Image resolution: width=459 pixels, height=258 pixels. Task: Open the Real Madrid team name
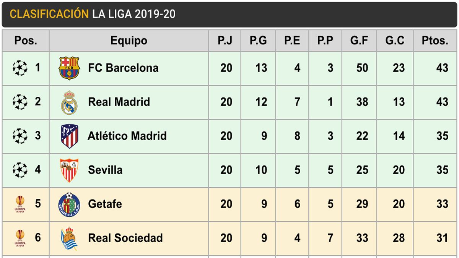pos(119,102)
